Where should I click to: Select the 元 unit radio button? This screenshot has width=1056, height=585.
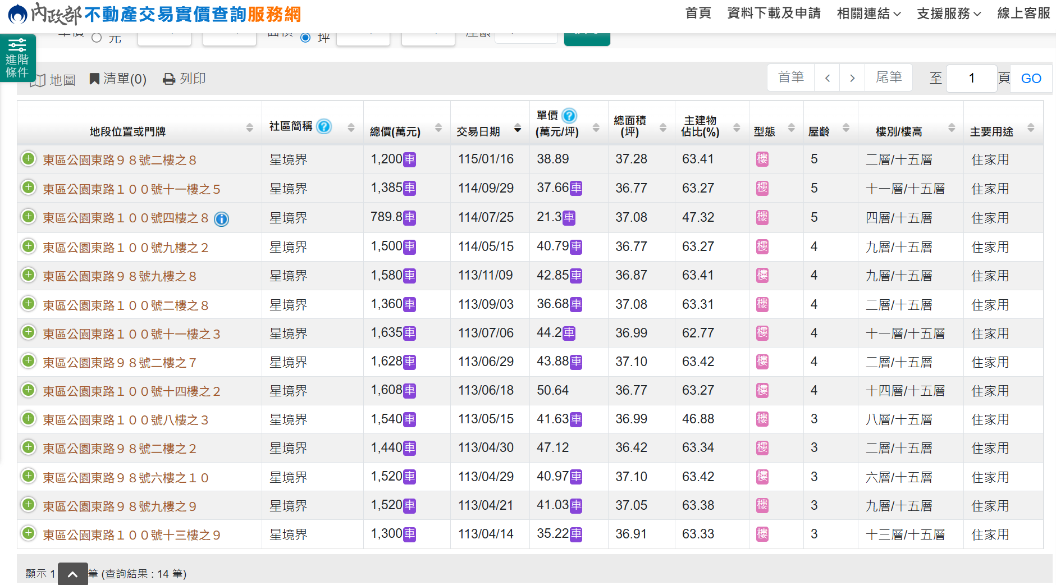97,38
